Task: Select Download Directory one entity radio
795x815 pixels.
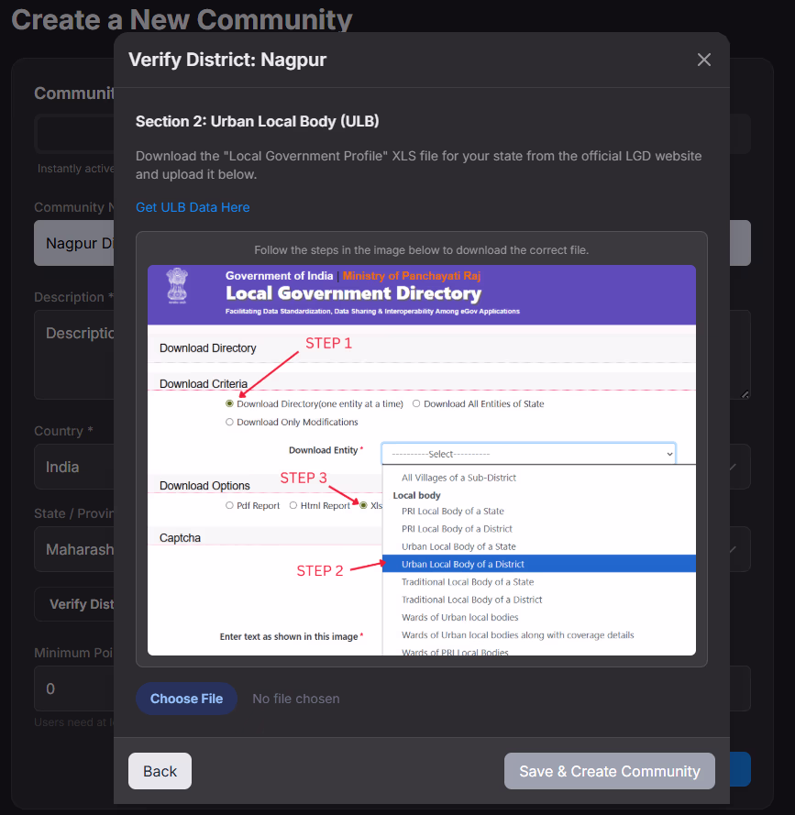Action: 229,403
